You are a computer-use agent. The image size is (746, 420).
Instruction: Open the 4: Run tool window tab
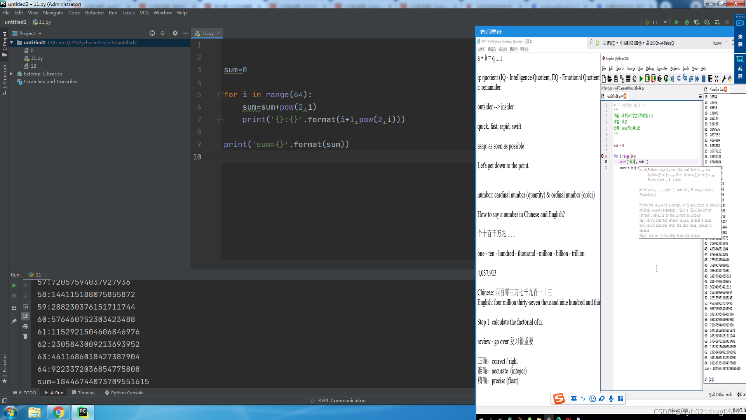tap(54, 393)
